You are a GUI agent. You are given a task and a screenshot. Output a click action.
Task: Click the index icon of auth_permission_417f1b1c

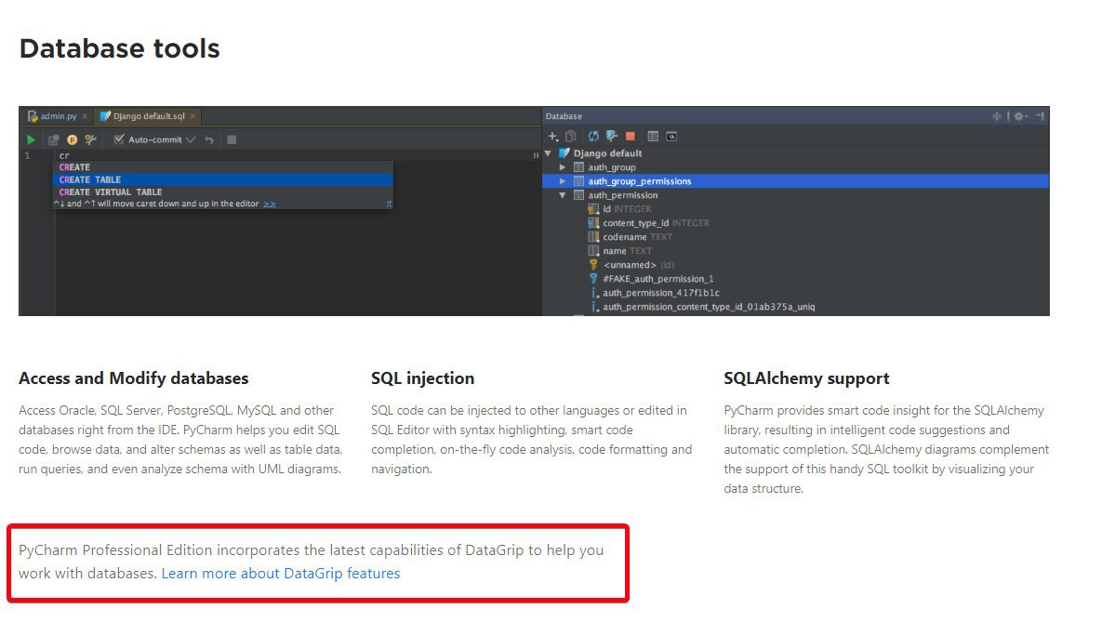click(594, 293)
